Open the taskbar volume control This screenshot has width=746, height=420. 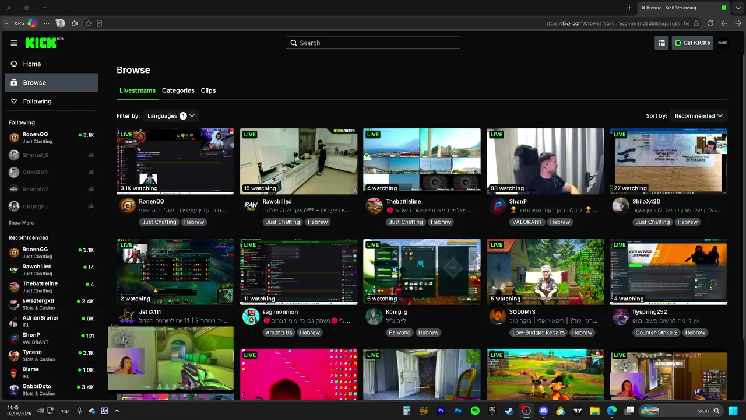pos(40,411)
